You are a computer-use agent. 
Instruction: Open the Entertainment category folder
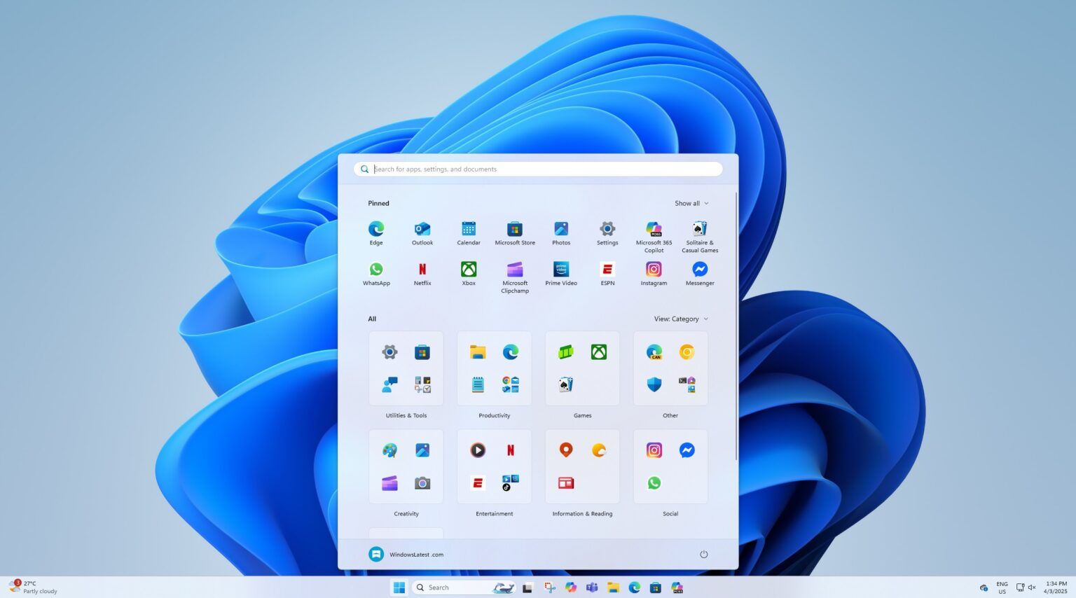(x=494, y=466)
